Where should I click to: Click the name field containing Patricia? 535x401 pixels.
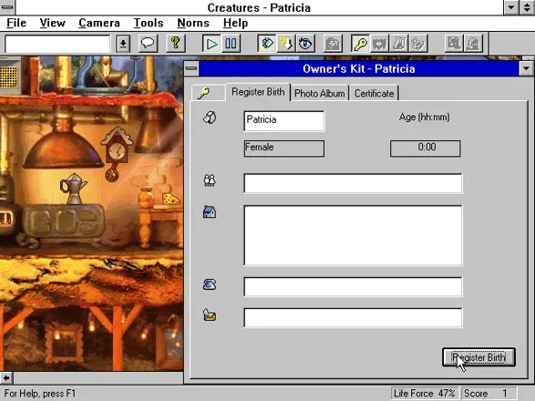[284, 121]
